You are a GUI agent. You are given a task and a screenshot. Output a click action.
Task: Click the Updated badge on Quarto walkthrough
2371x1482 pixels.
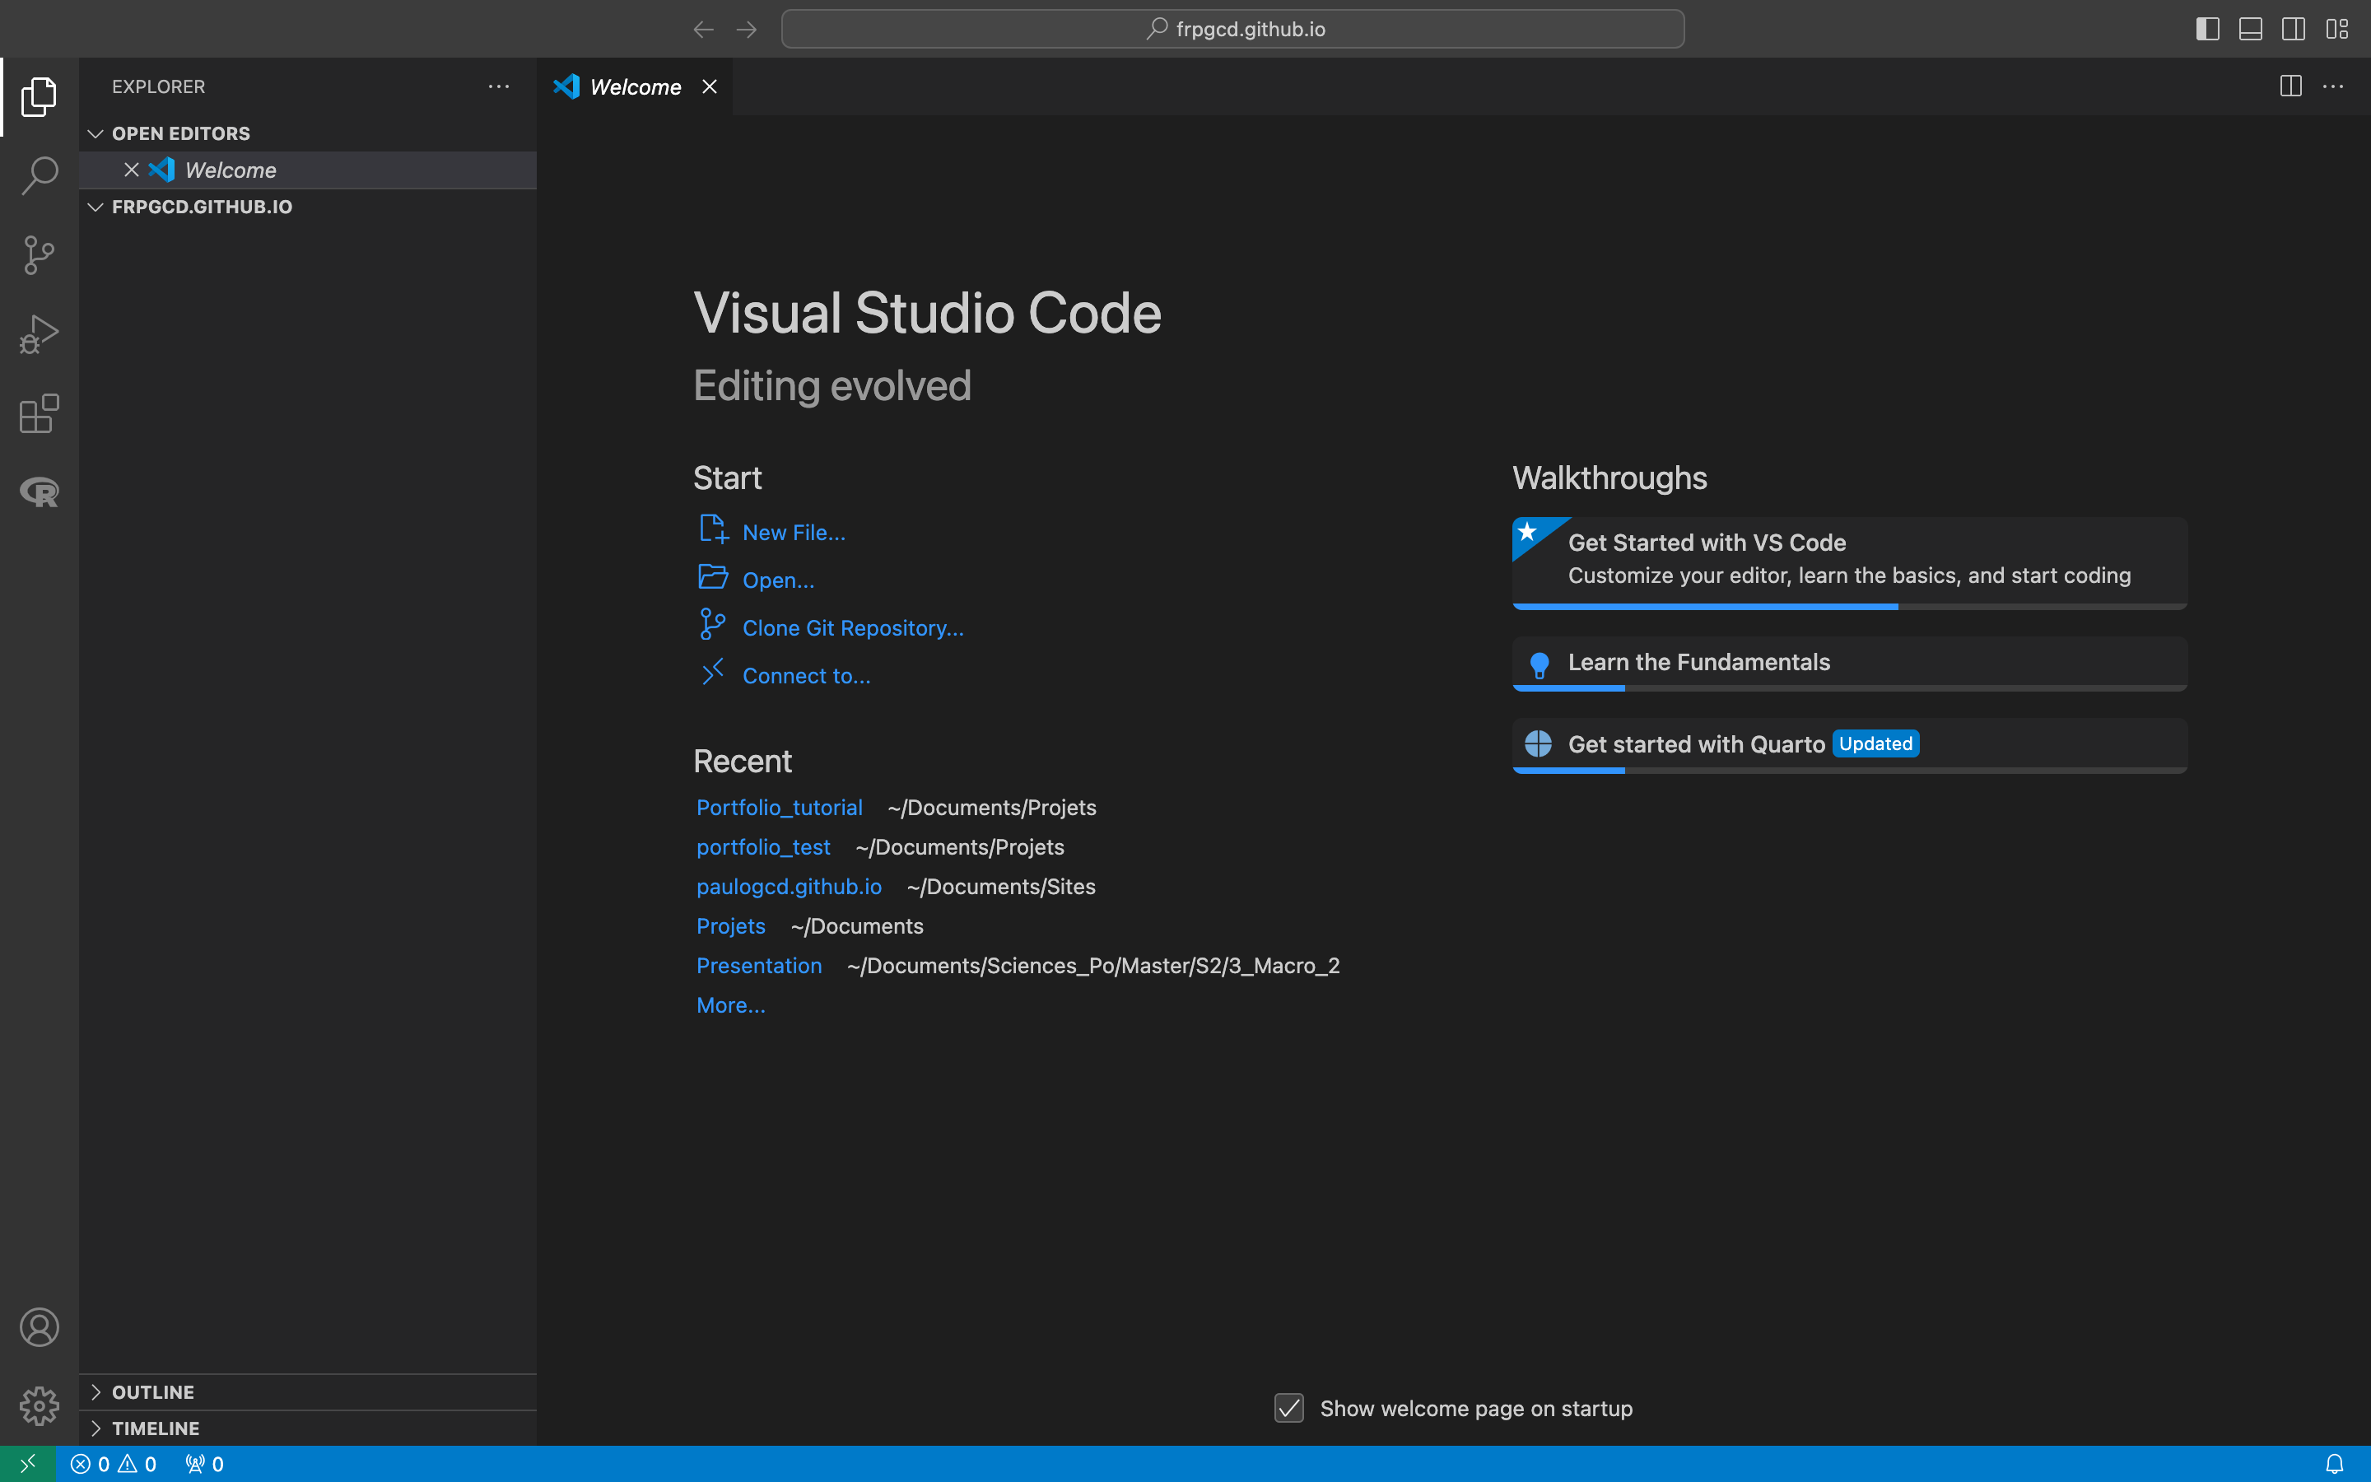[x=1875, y=744]
